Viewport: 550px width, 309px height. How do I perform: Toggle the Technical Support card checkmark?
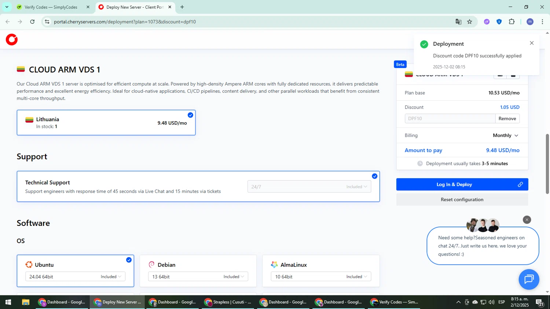374,176
